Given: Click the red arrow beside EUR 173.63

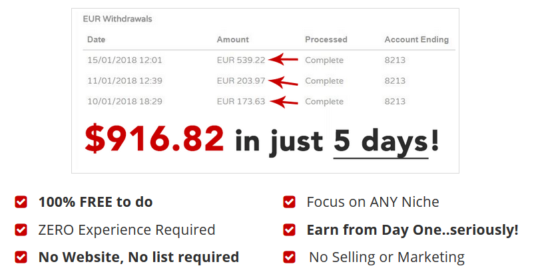Looking at the screenshot, I should coord(284,102).
